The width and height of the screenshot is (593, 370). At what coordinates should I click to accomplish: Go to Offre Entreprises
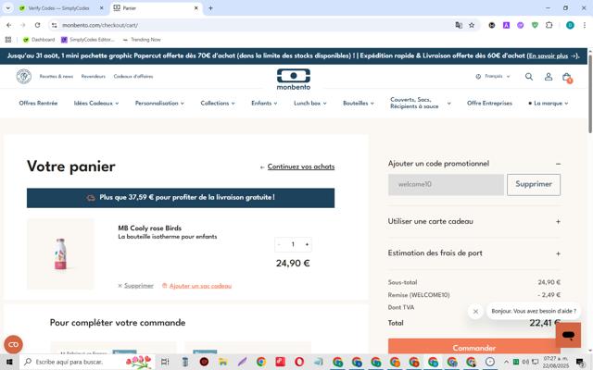pyautogui.click(x=489, y=103)
